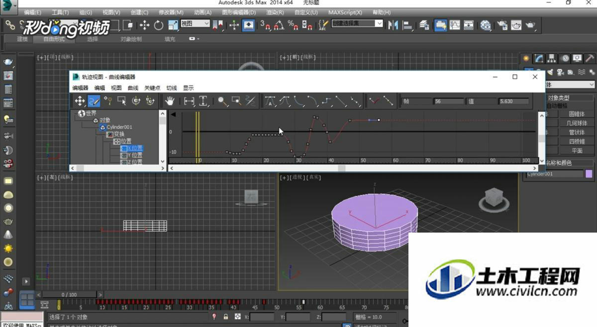Open the Curves menu in Curve Editor
Viewport: 597px width, 327px height.
(x=133, y=88)
